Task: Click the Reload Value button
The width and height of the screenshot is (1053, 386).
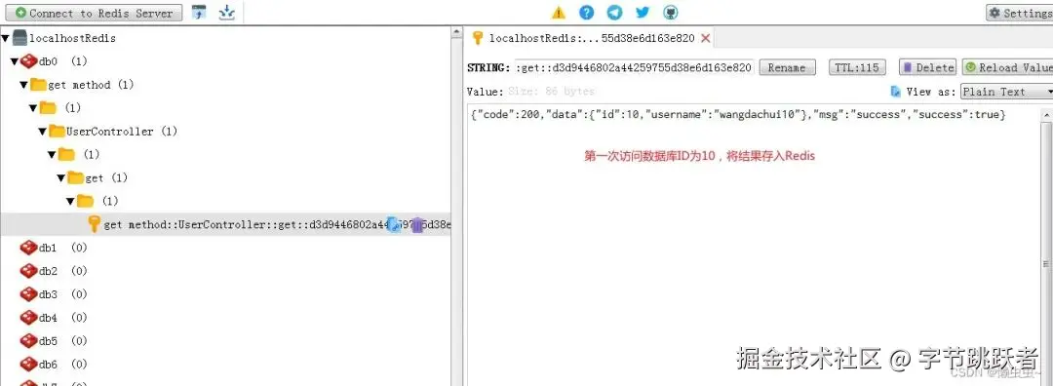Action: [1007, 68]
